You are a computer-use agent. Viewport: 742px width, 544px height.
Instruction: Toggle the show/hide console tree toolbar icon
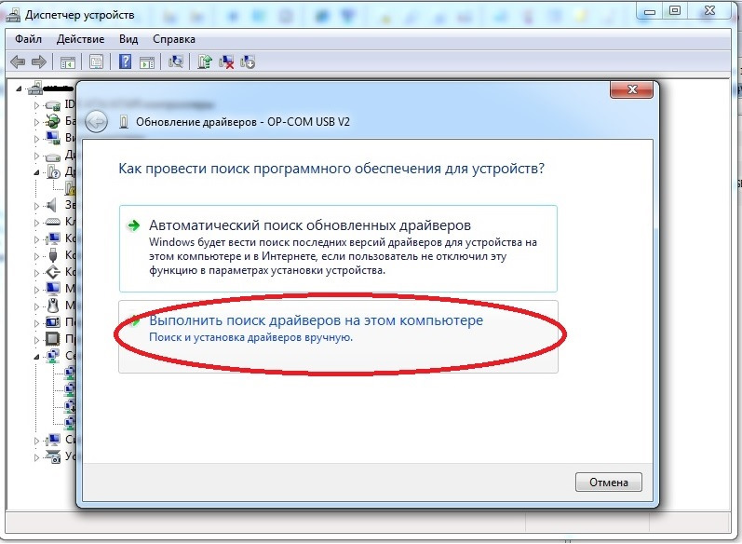pyautogui.click(x=68, y=62)
